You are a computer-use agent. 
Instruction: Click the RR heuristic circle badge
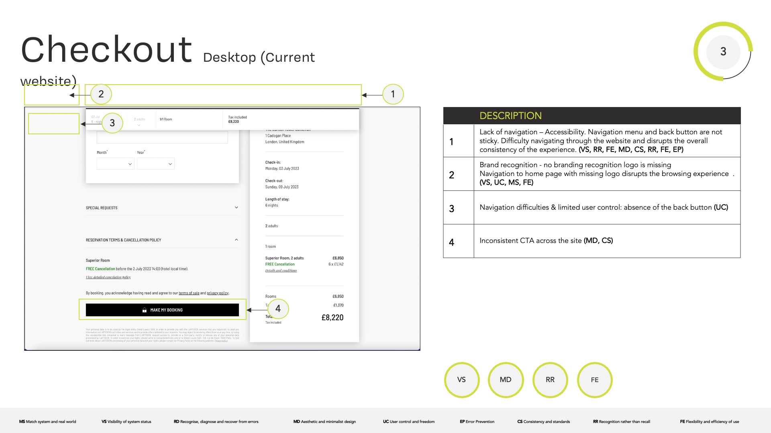tap(550, 380)
